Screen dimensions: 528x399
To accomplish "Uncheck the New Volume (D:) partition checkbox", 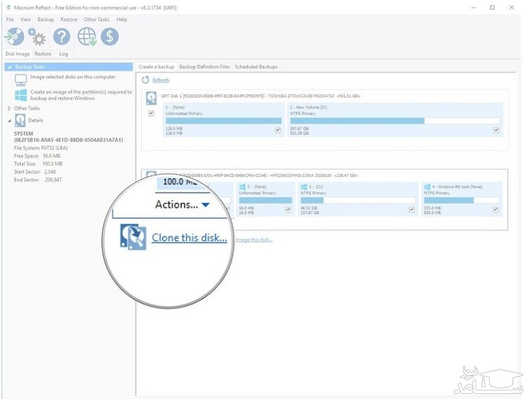I will [x=496, y=130].
